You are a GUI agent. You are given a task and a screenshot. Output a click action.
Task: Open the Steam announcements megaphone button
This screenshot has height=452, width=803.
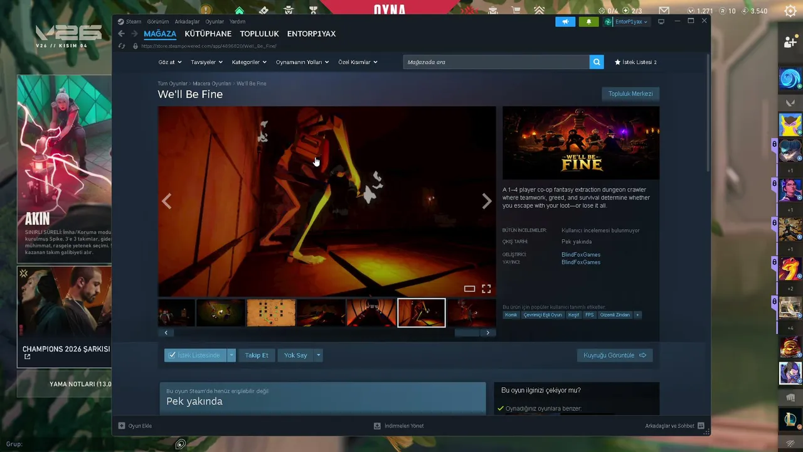[565, 21]
